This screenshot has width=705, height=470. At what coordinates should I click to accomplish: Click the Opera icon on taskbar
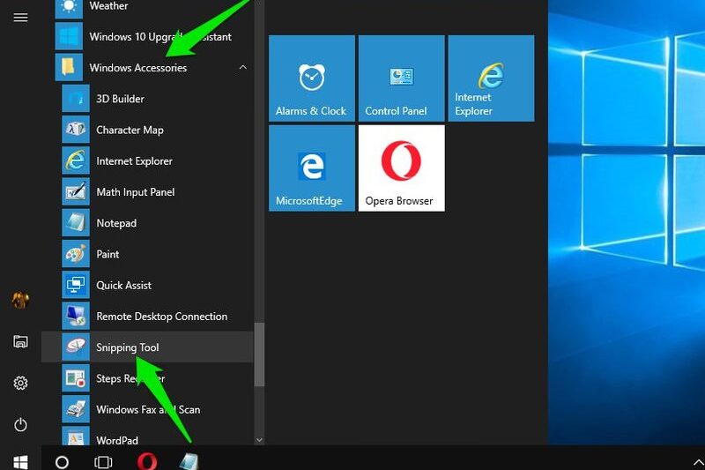[147, 461]
